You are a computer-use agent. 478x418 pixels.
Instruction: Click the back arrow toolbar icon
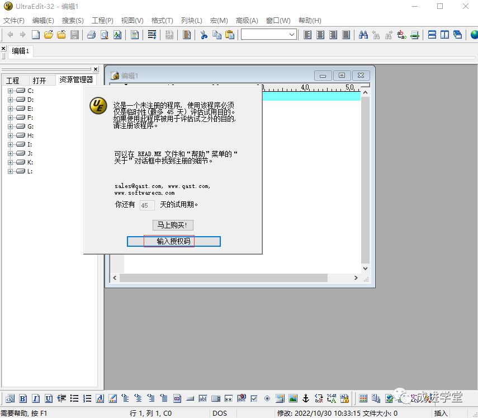[10, 35]
